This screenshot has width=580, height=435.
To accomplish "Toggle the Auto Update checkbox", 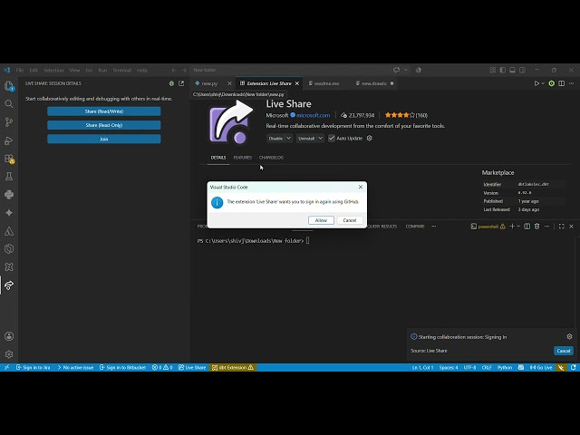I will [x=332, y=138].
